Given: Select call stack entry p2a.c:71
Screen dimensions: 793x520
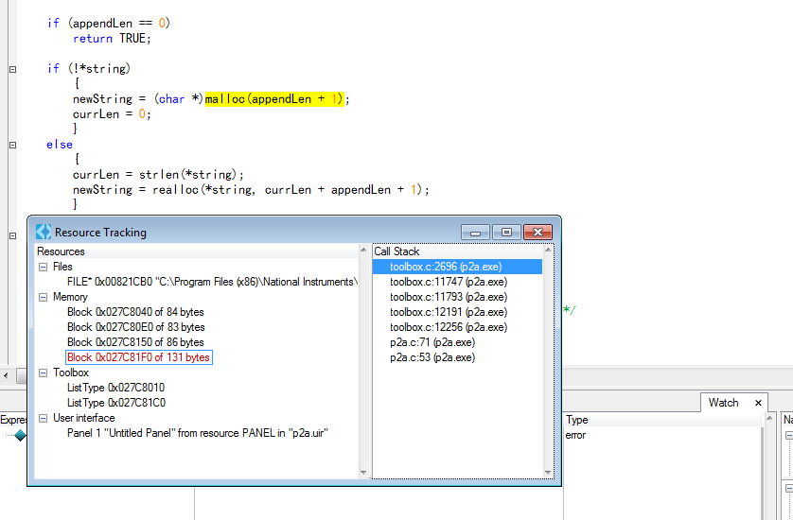Looking at the screenshot, I should (432, 342).
